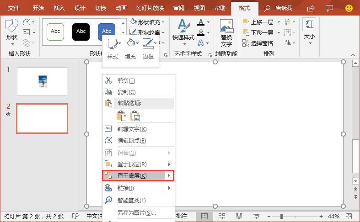Fit slide to current window
This screenshot has height=222, width=360.
(x=349, y=216)
